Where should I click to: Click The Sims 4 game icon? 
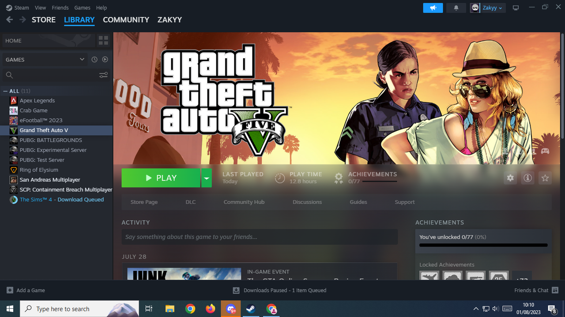pyautogui.click(x=14, y=199)
